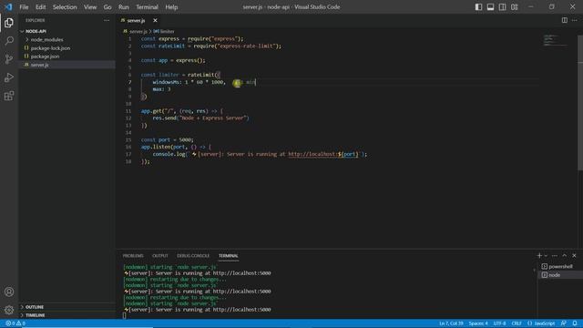Open notifications bell in status bar
The image size is (583, 328).
[x=575, y=323]
